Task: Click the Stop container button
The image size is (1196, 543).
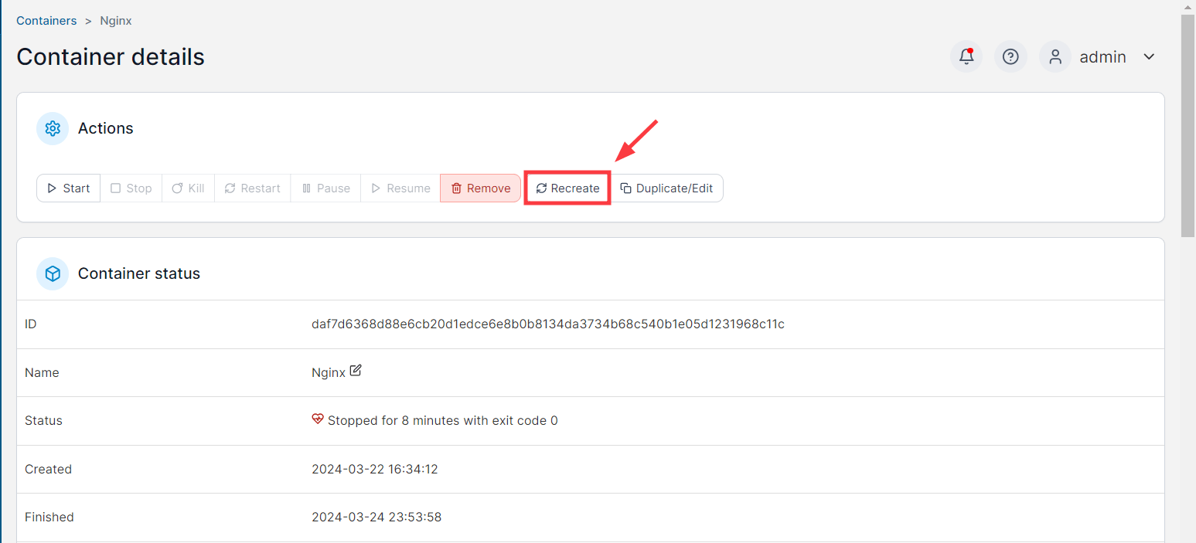Action: point(131,188)
